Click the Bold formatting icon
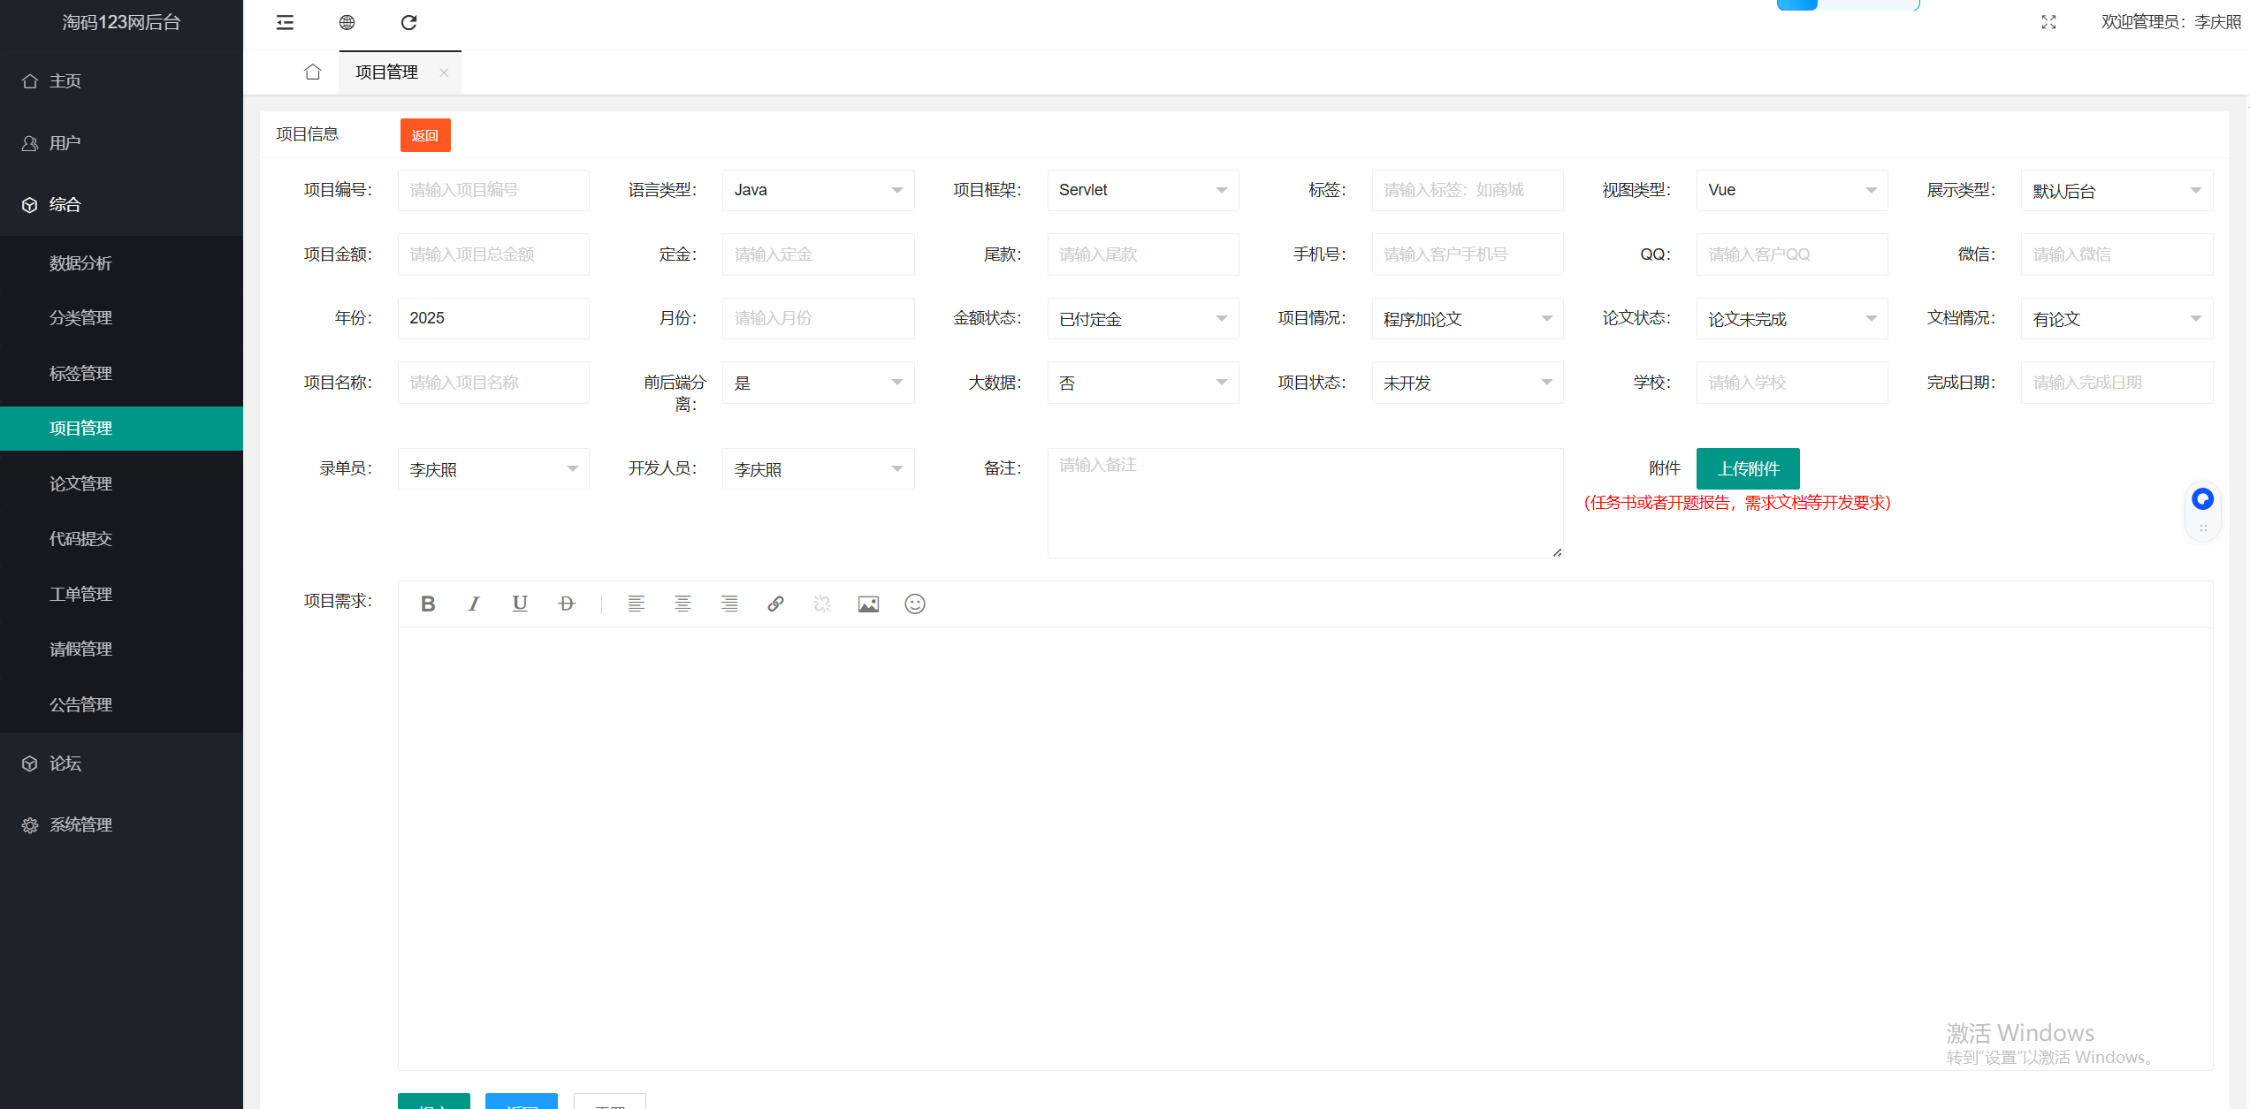The height and width of the screenshot is (1109, 2250). pyautogui.click(x=428, y=604)
